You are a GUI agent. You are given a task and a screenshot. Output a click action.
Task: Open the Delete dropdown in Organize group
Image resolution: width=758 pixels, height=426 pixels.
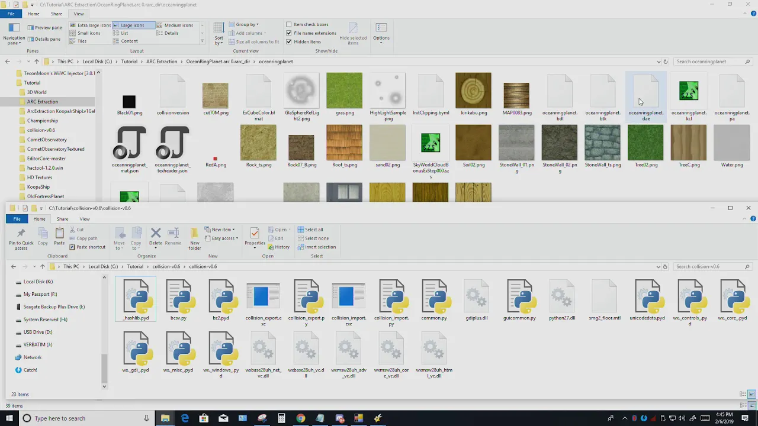(156, 247)
